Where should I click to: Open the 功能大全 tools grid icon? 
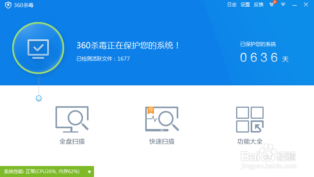pos(250,119)
